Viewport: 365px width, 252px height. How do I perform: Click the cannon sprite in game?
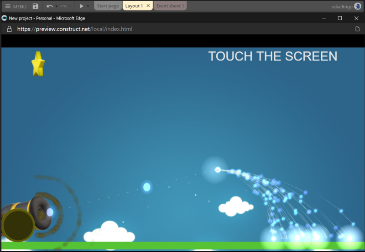pos(26,216)
